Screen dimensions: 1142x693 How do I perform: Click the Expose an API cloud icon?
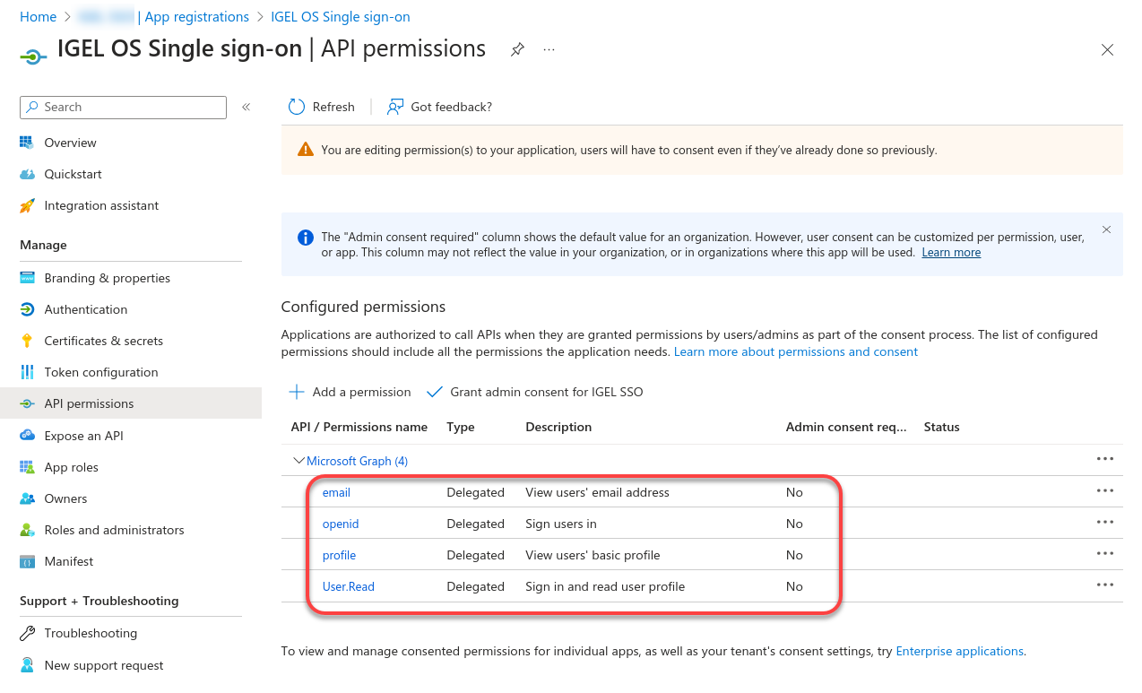27,436
